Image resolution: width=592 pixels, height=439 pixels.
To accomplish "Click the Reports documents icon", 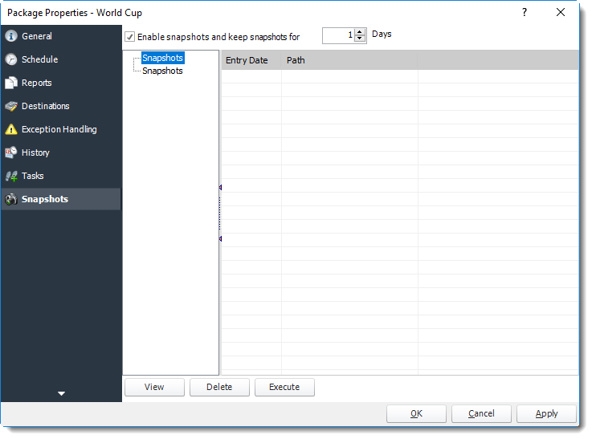I will click(11, 83).
